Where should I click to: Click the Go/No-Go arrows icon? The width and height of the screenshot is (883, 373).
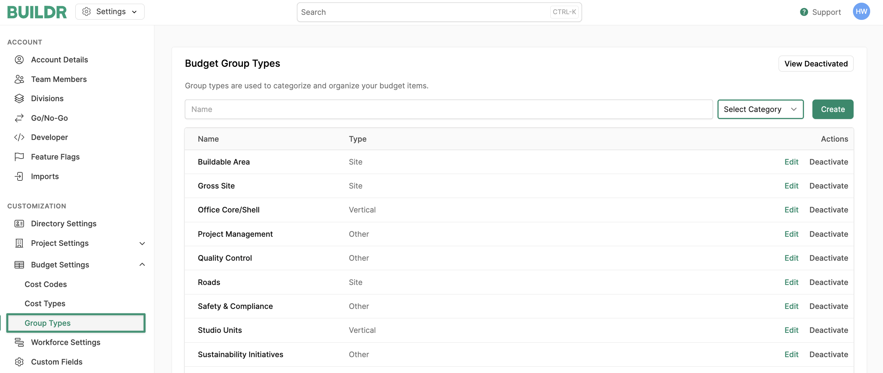pos(19,118)
